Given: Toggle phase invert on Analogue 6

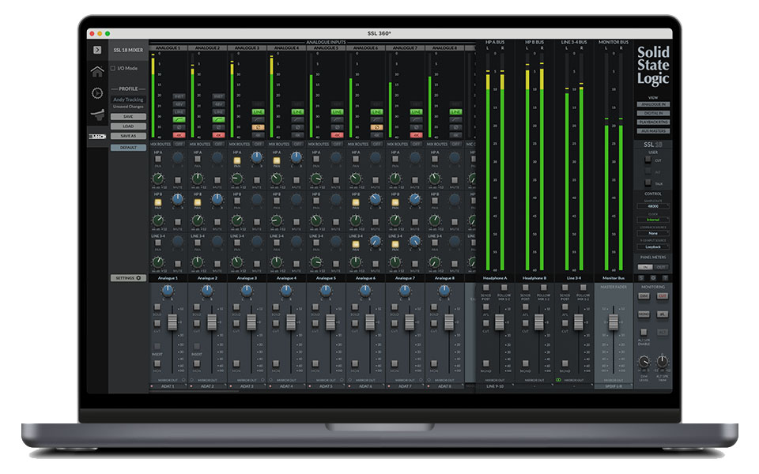Looking at the screenshot, I should [376, 127].
